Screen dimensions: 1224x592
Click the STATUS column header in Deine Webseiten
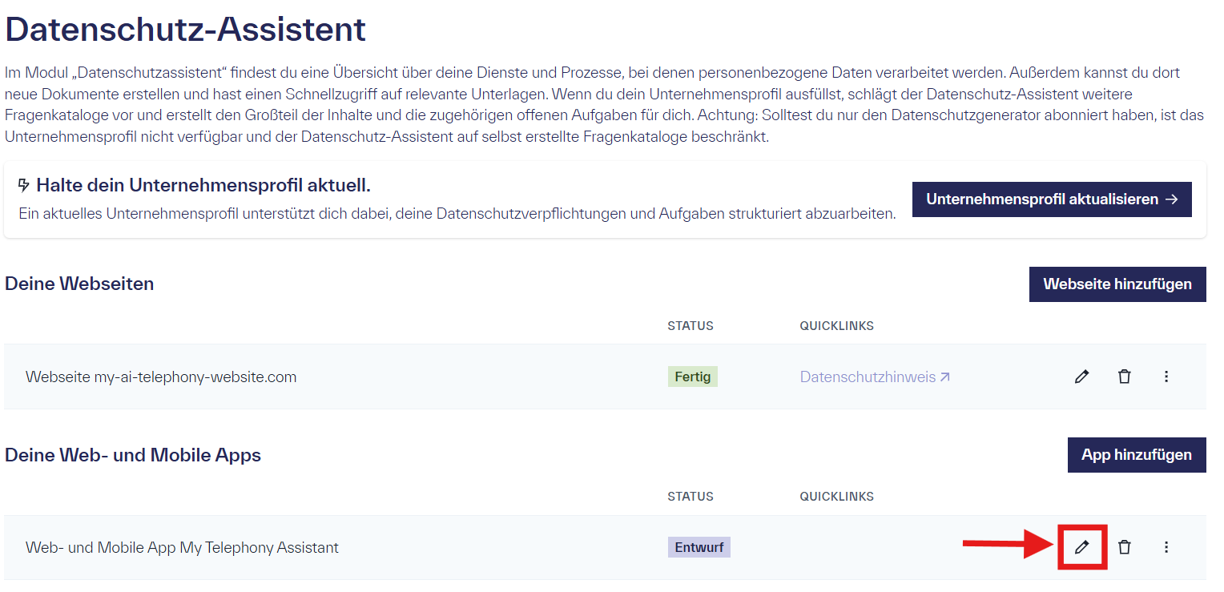(x=691, y=325)
